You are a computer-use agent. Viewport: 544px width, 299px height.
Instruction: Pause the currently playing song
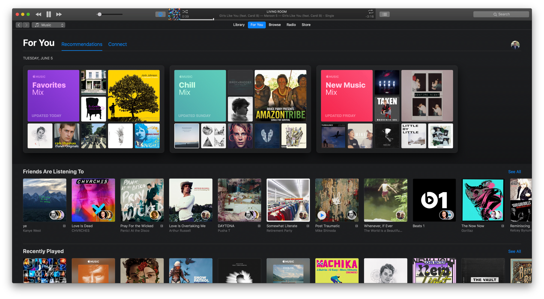pos(48,14)
